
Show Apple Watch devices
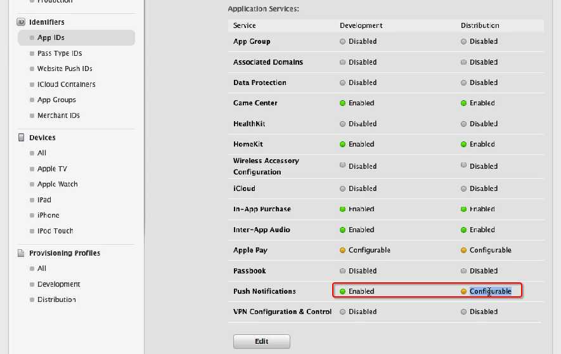click(x=57, y=184)
